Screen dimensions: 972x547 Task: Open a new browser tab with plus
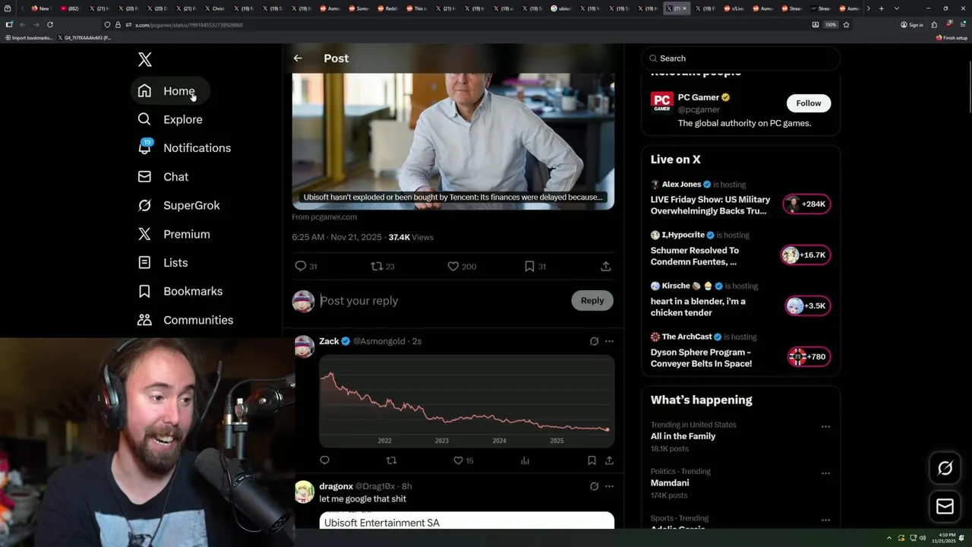click(x=881, y=8)
